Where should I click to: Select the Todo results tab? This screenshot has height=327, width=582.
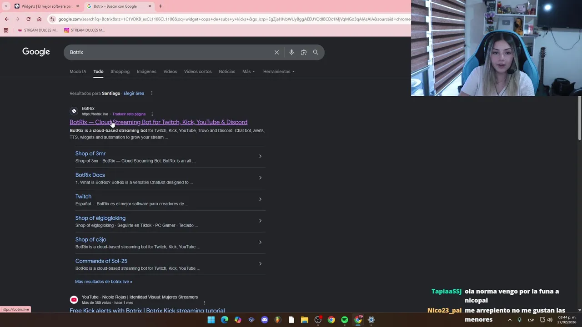98,71
